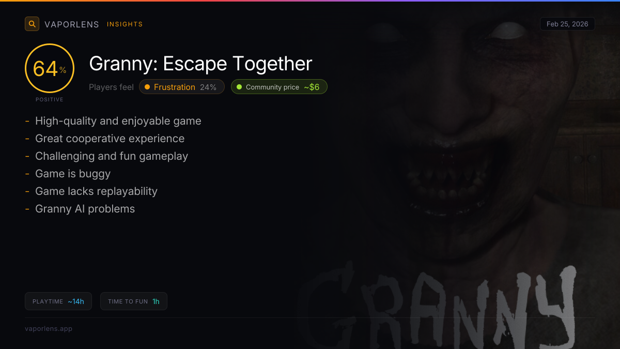Click the 64% positive score circle
The height and width of the screenshot is (349, 620).
point(50,68)
